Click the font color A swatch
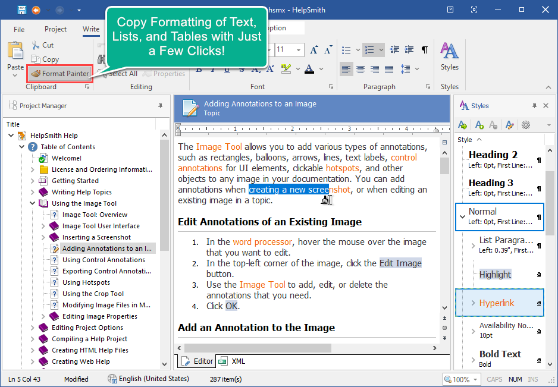 [309, 68]
